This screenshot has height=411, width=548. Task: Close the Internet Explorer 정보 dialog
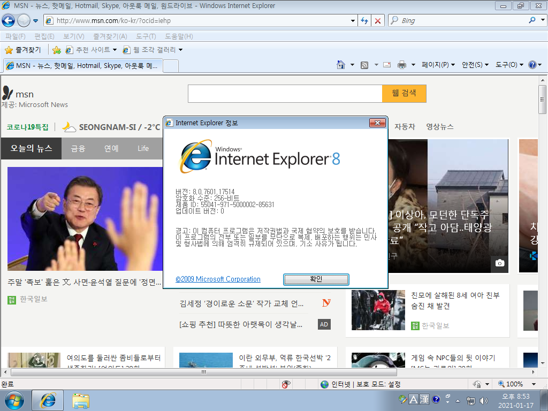click(x=377, y=123)
